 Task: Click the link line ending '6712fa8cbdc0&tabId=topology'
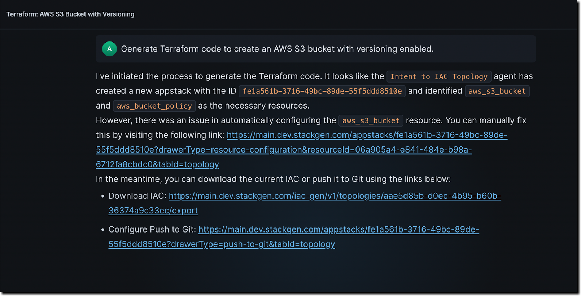(x=157, y=164)
